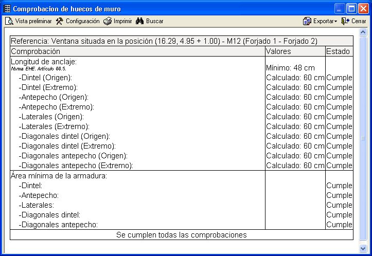Click the Cerrar label
The height and width of the screenshot is (256, 372).
point(359,21)
